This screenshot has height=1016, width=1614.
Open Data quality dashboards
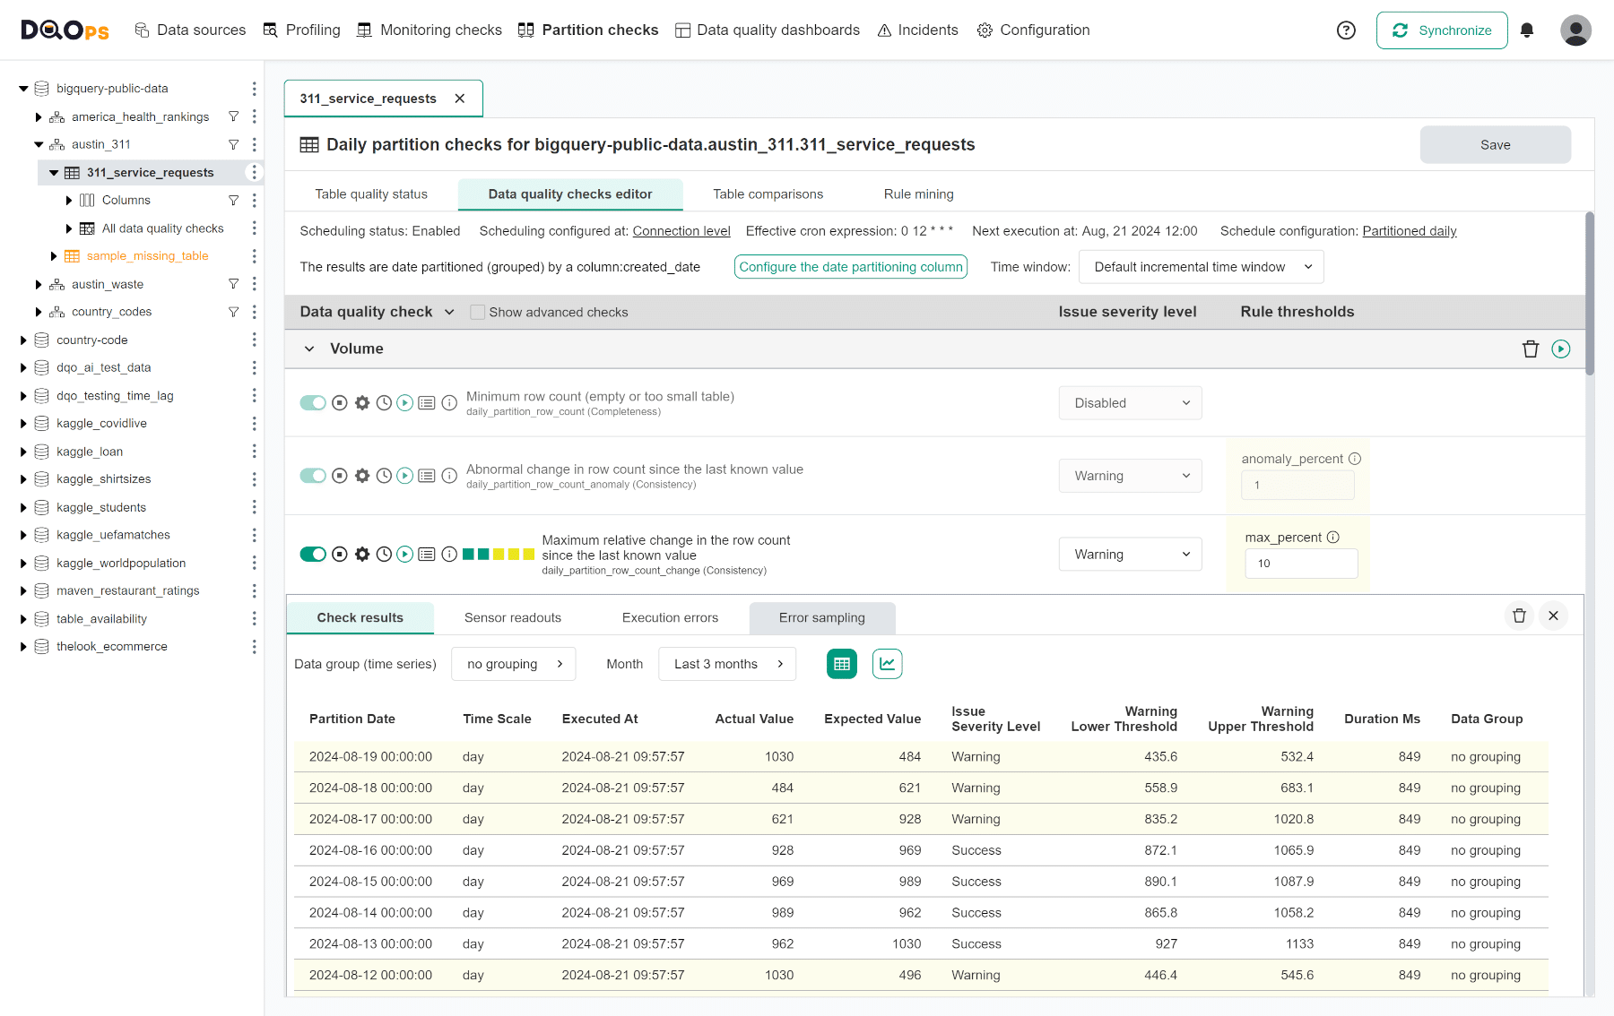[x=768, y=30]
